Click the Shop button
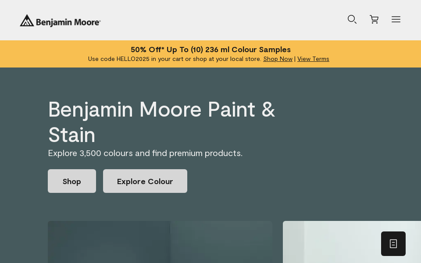Viewport: 421px width, 263px height. pyautogui.click(x=72, y=181)
